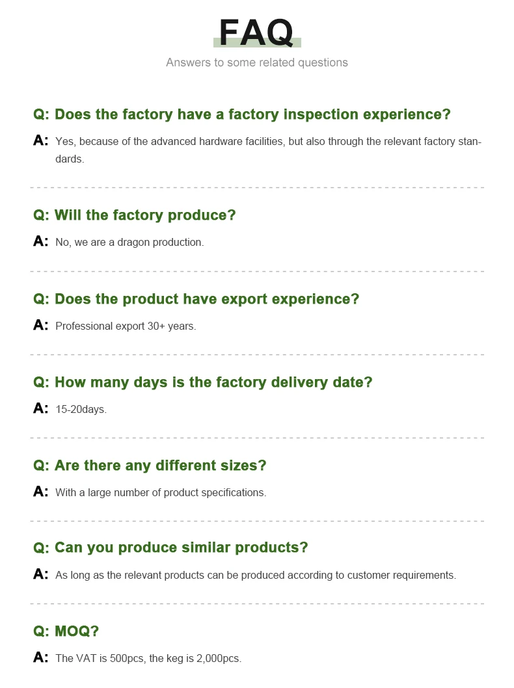Click the product specifications answer text

161,493
